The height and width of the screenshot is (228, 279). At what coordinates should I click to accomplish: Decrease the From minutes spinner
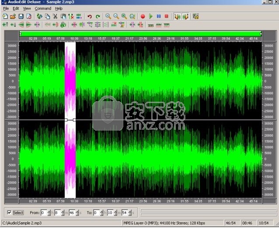[63, 214]
